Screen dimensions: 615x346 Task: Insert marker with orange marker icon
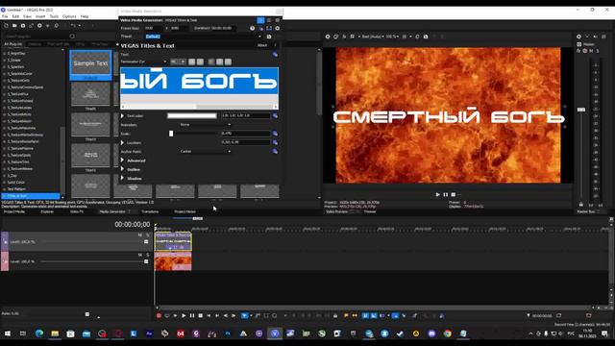[346, 315]
